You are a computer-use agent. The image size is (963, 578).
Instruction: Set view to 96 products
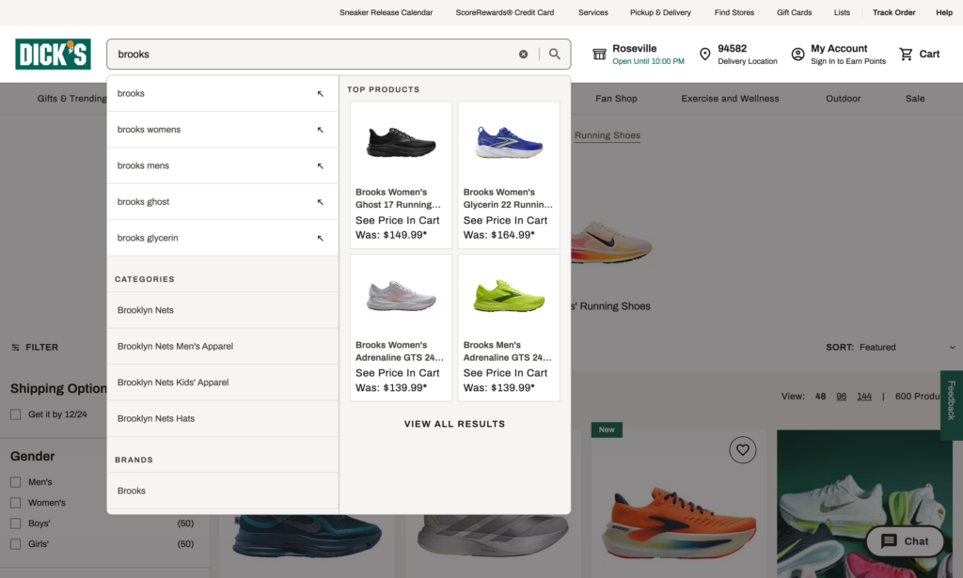pos(842,397)
